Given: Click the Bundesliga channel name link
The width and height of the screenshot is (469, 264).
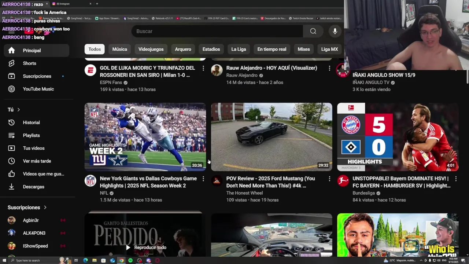Looking at the screenshot, I should coord(364,193).
